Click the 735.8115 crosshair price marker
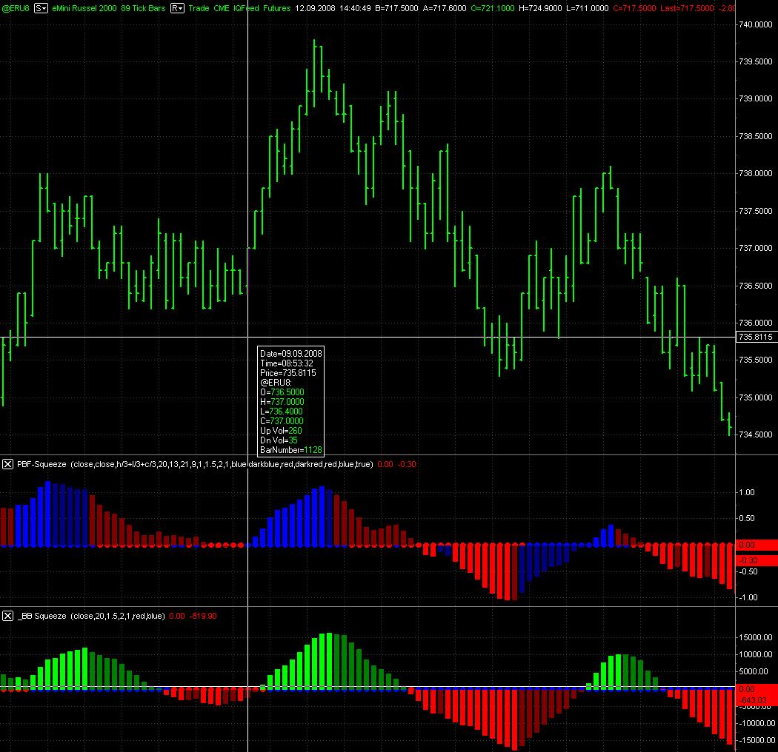778x752 pixels. [x=756, y=337]
